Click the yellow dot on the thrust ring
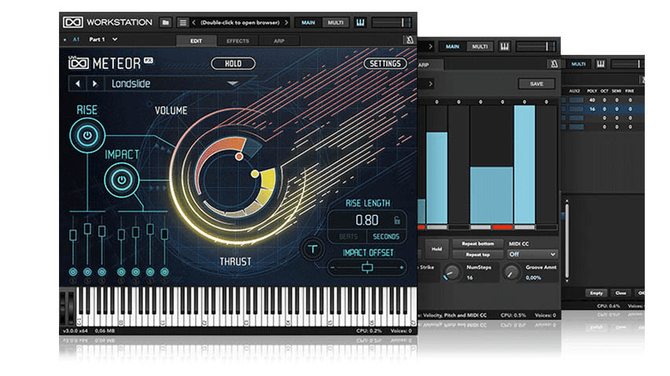The image size is (670, 376). [255, 173]
